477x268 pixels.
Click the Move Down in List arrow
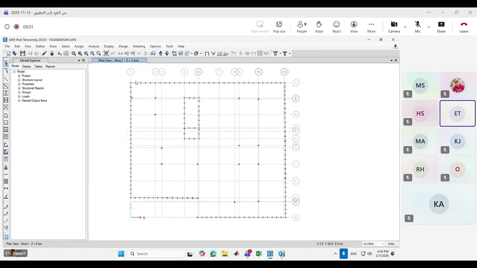pyautogui.click(x=167, y=54)
